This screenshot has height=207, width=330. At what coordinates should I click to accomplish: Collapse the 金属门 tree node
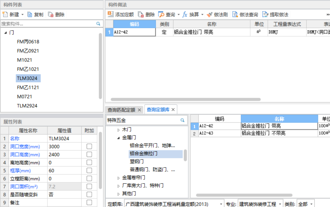point(119,138)
